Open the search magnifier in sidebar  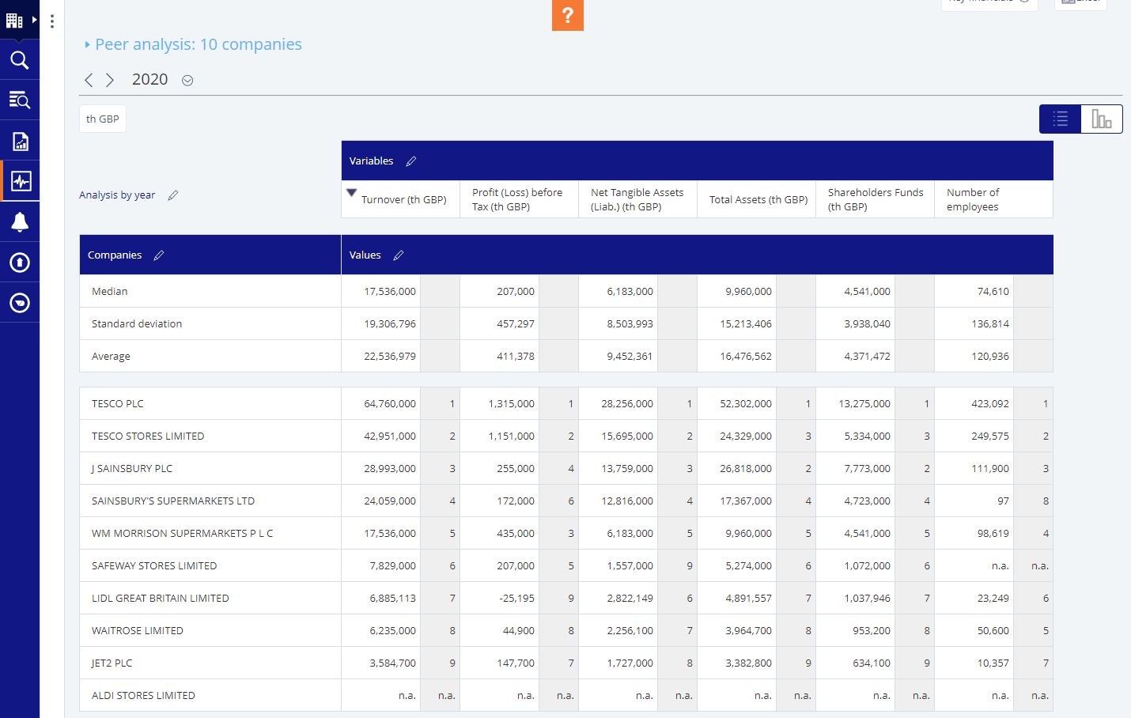(19, 60)
